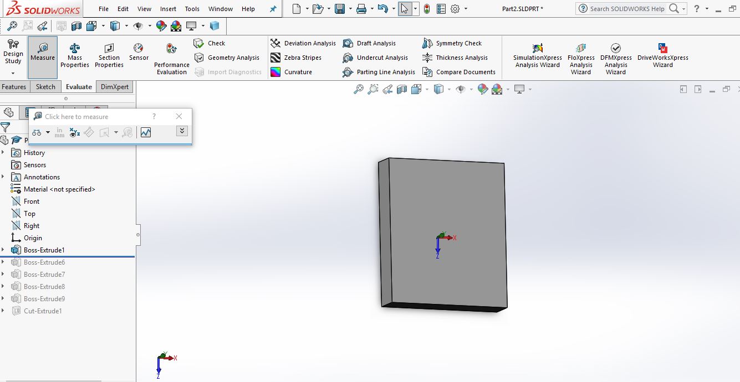Toggle Show XYZ Measurements in Measure dialog
740x382 pixels.
click(75, 132)
